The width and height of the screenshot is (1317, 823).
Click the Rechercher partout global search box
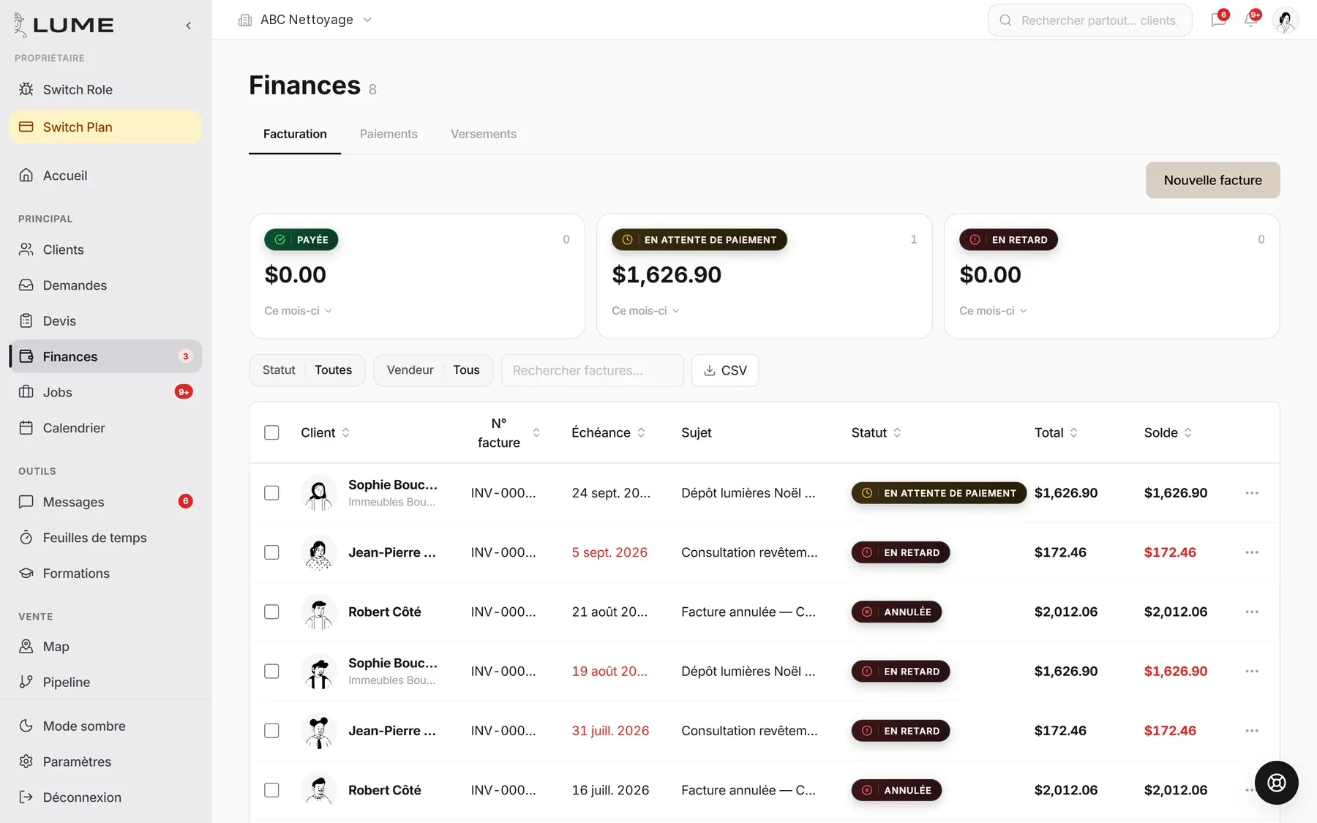coord(1089,20)
